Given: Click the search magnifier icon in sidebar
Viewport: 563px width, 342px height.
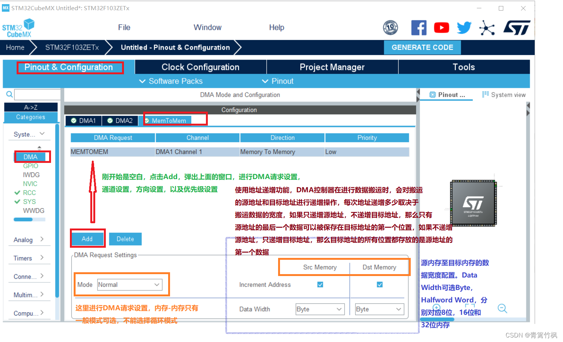Looking at the screenshot, I should click(9, 94).
